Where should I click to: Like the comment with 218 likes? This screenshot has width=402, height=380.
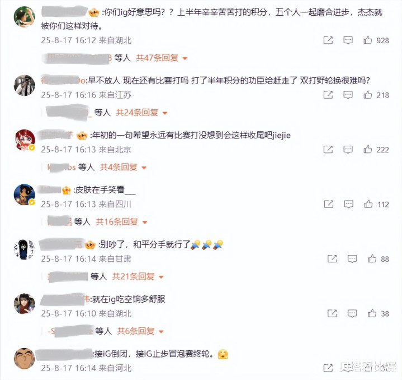[x=367, y=95]
